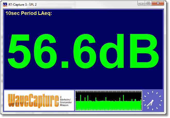Click the analog clock icon
170x118 pixels.
pos(152,101)
